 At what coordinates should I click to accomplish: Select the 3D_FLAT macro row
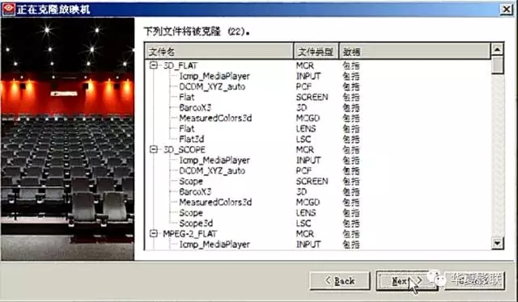[180, 65]
